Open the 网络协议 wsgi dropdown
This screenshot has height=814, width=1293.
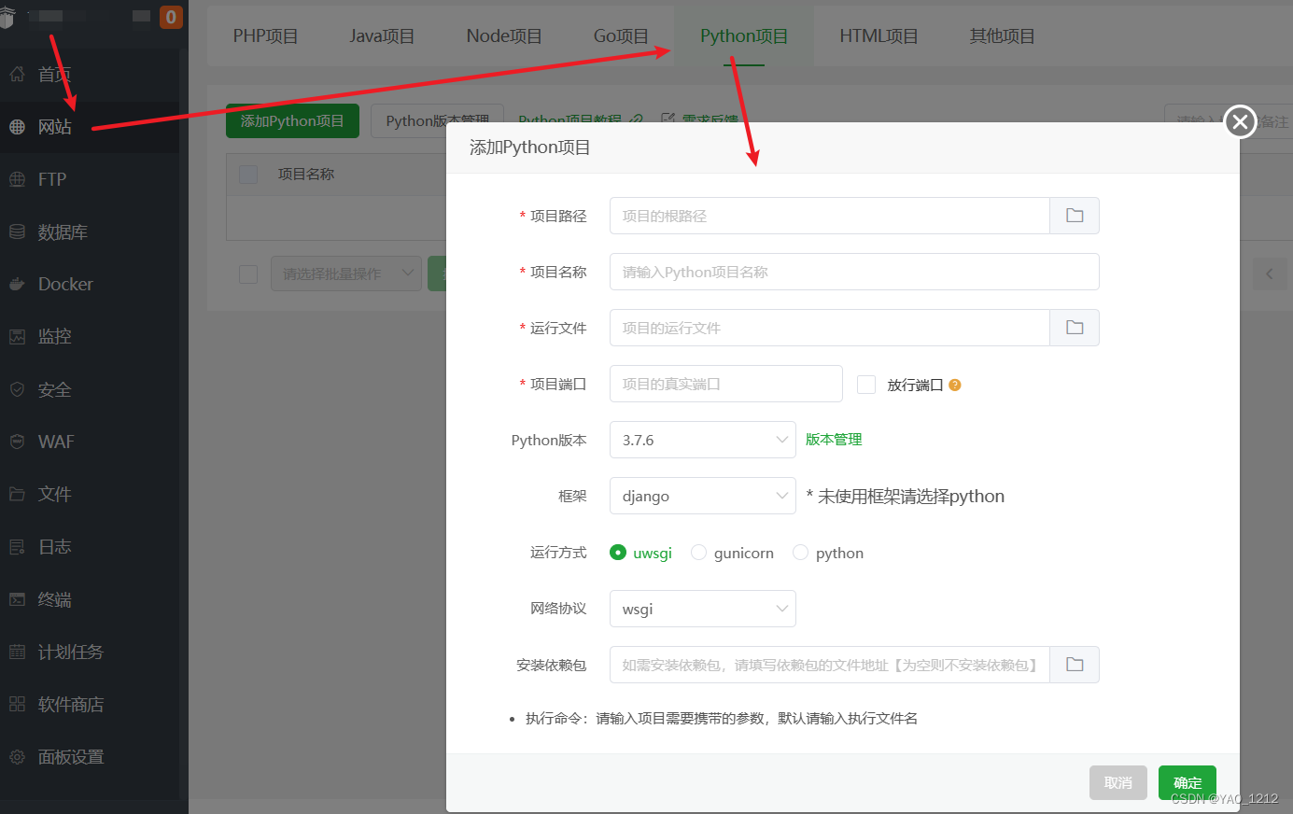tap(702, 609)
